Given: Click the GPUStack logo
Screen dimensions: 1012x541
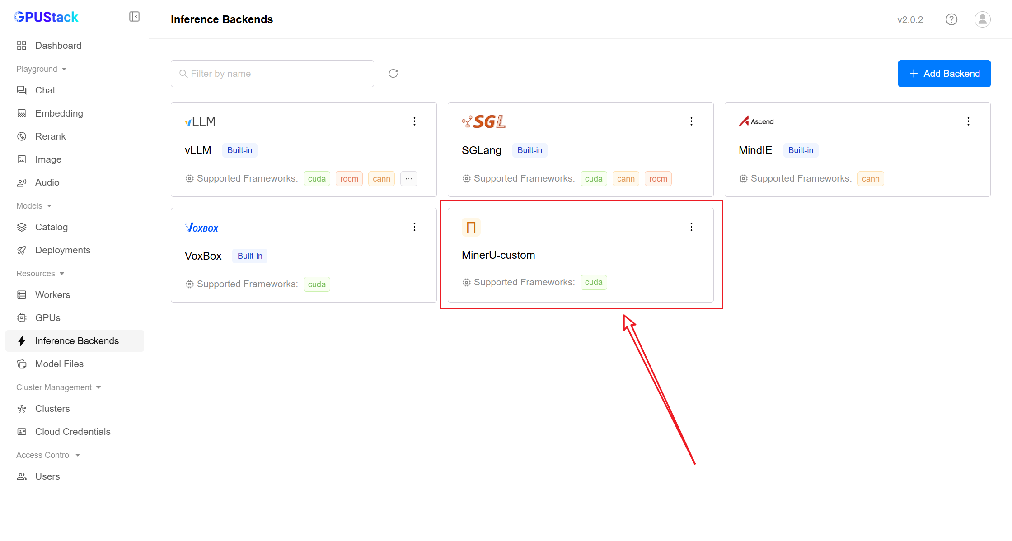Looking at the screenshot, I should 46,17.
